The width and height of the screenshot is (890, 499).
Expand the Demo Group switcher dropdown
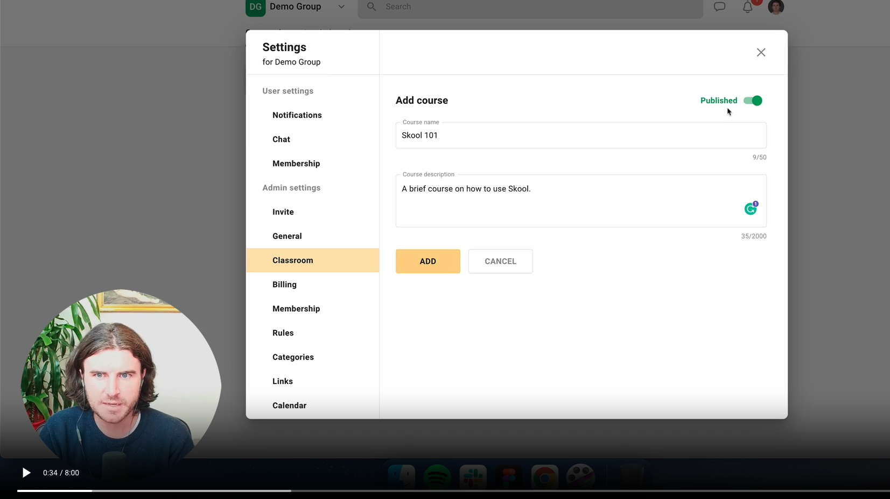click(x=341, y=7)
